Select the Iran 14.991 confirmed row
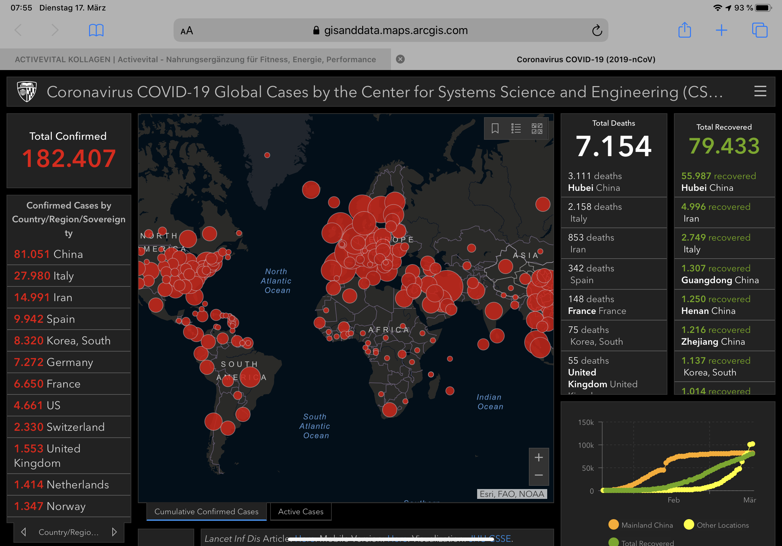This screenshot has height=546, width=782. [x=69, y=297]
